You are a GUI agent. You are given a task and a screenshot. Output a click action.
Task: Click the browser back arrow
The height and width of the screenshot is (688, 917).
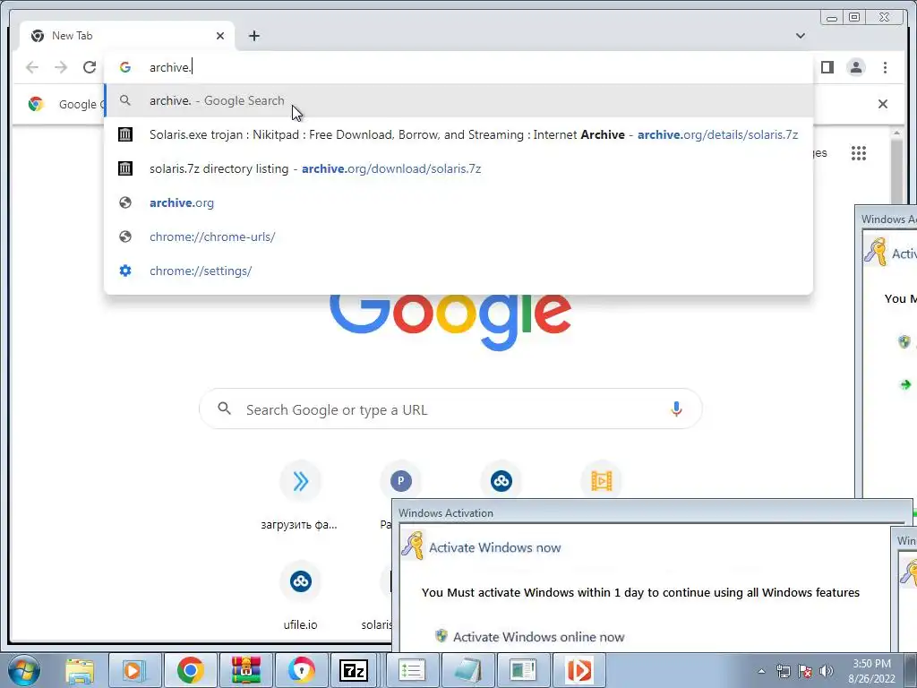pos(32,67)
